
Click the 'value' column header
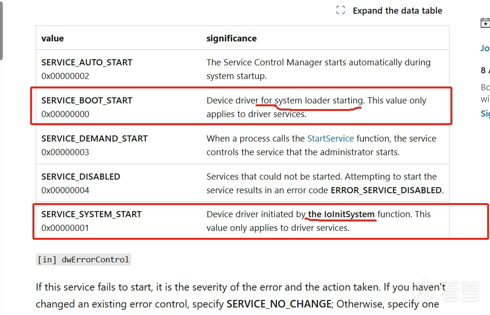click(x=53, y=39)
